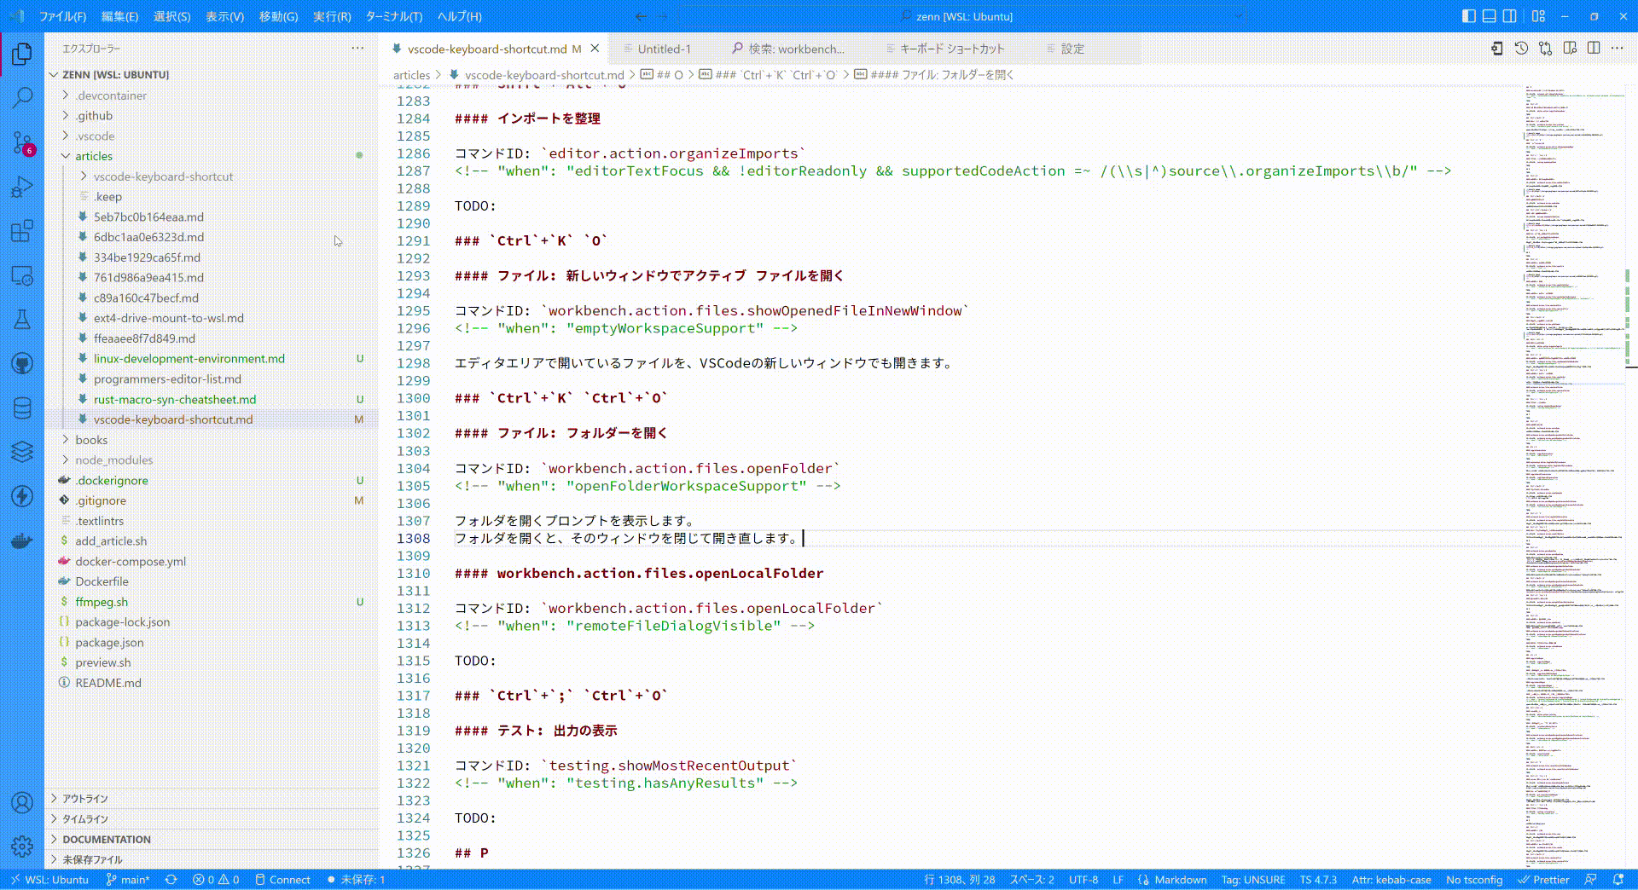The width and height of the screenshot is (1638, 890).
Task: Toggle bottom panel visibility
Action: click(x=1489, y=16)
